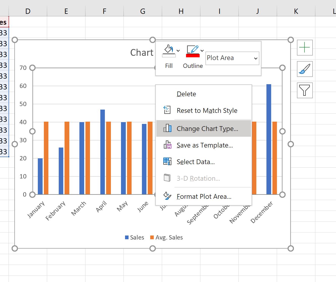Expand the Fill color dropdown arrow
The height and width of the screenshot is (282, 336).
(x=178, y=51)
